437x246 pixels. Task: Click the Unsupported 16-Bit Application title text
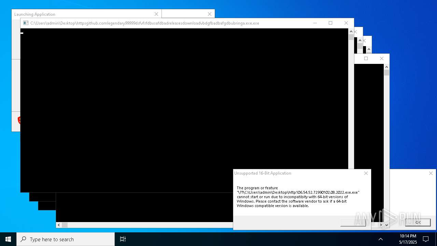(263, 173)
